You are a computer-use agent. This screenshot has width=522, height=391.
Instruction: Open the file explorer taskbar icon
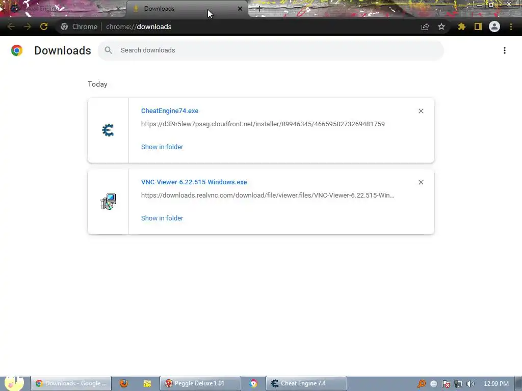147,383
